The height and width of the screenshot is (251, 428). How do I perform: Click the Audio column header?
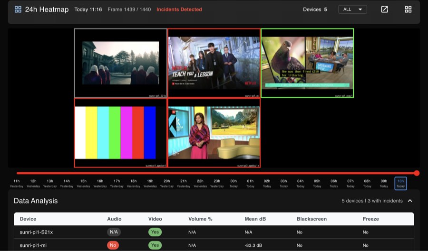pos(114,219)
